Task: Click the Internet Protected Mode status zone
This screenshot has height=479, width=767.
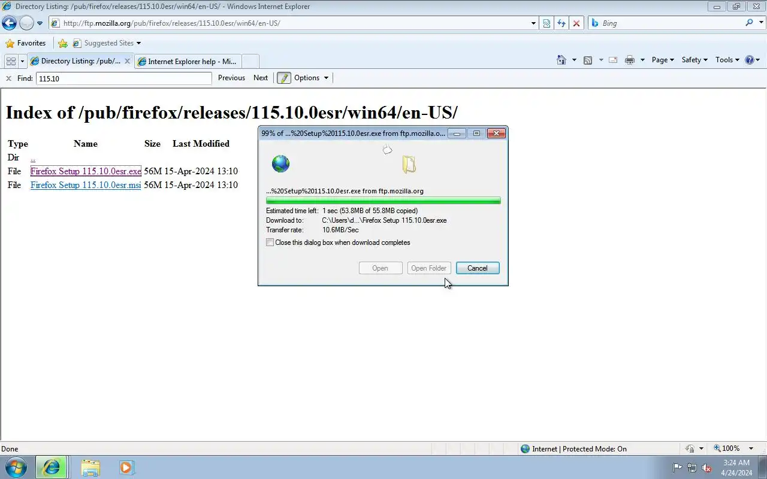Action: click(x=573, y=448)
